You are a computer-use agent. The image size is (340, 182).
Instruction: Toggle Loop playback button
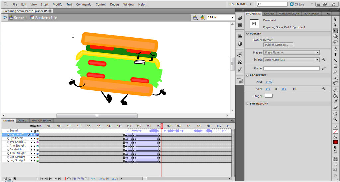69,179
